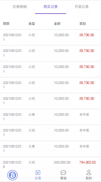Click the 200,000.00 purchase amount

point(62,162)
